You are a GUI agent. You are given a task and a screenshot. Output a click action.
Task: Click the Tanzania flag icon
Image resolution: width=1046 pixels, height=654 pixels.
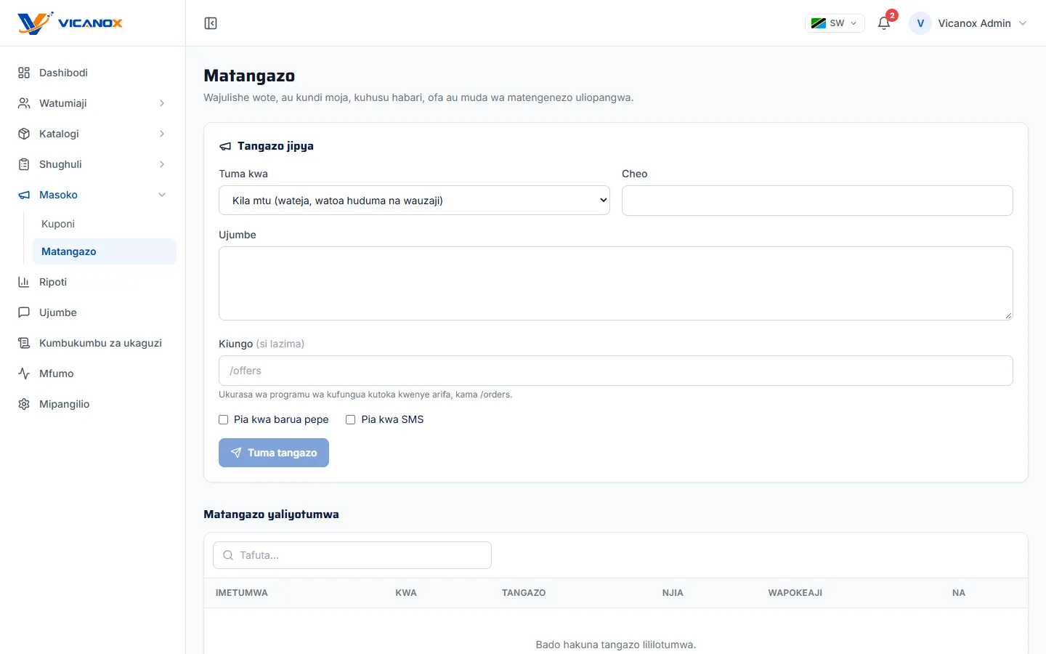819,23
